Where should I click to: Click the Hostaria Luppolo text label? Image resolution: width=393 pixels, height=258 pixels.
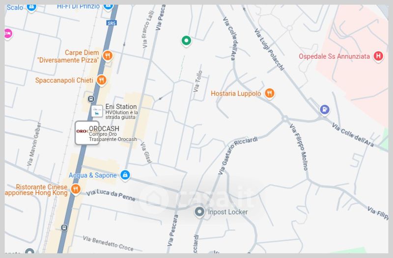click(236, 94)
